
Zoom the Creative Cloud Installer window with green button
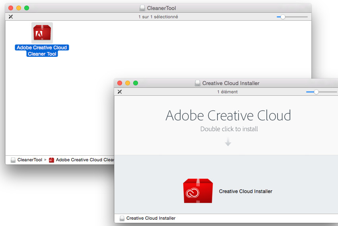pos(136,83)
